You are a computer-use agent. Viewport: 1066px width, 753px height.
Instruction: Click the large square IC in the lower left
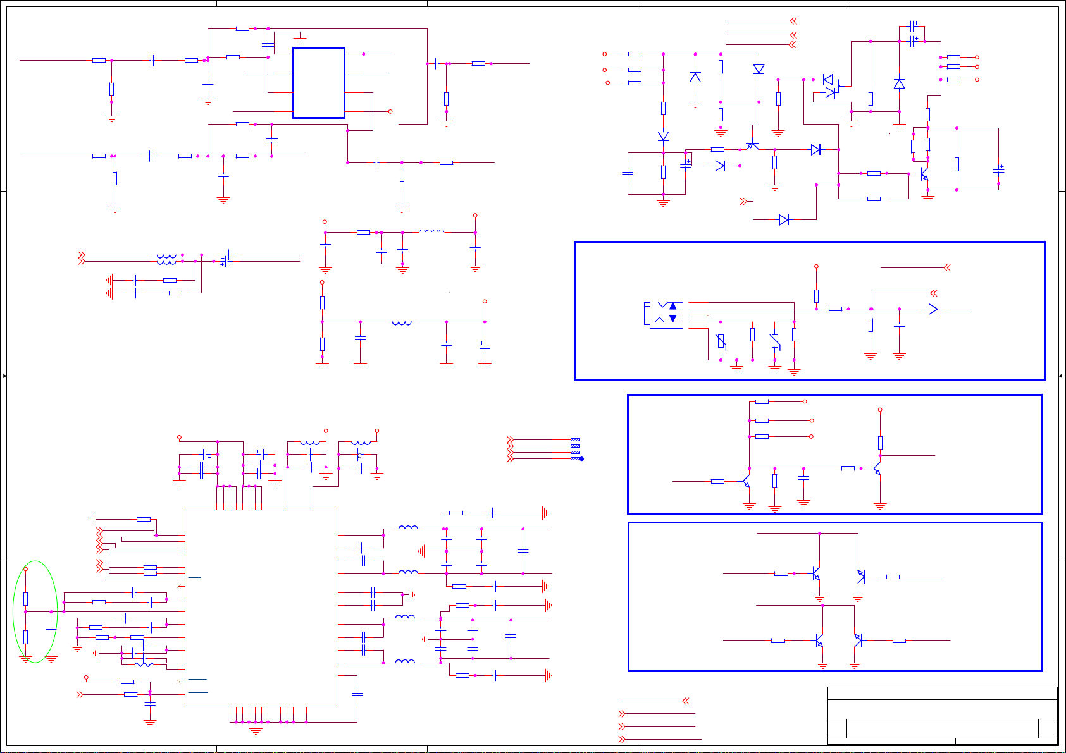[261, 608]
